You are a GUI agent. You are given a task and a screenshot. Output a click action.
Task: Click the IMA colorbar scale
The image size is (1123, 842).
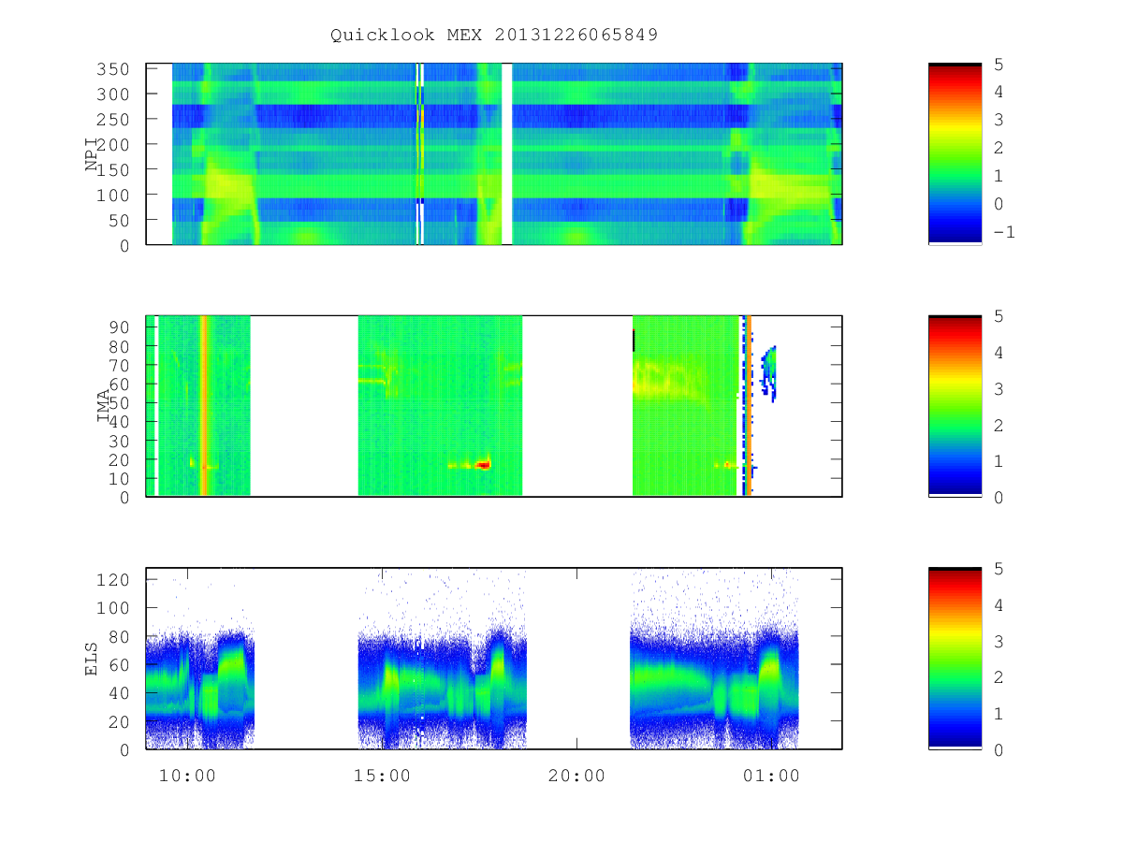[955, 406]
